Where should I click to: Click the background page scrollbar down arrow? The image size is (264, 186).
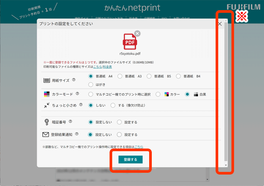coord(207,179)
